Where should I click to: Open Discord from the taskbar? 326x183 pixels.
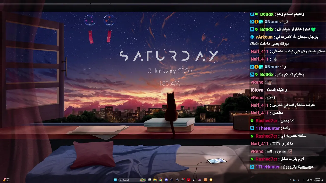pos(166,180)
